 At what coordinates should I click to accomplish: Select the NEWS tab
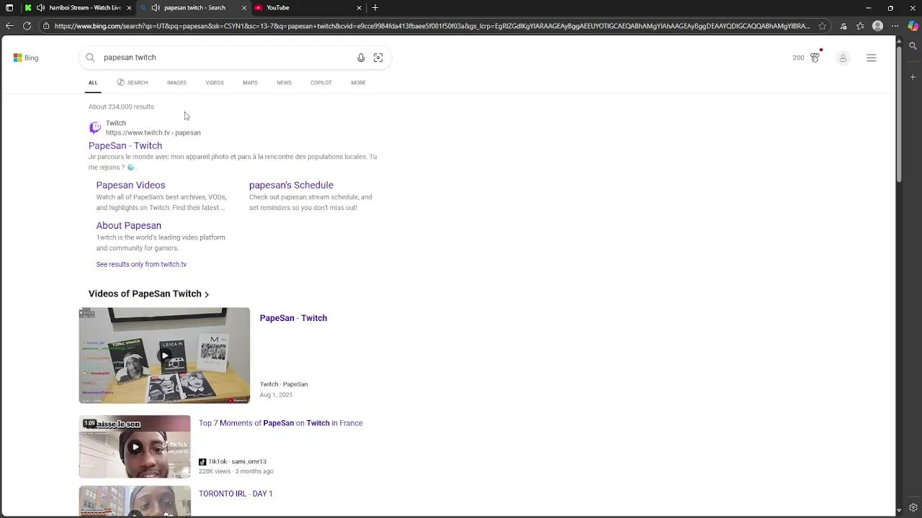tap(284, 83)
